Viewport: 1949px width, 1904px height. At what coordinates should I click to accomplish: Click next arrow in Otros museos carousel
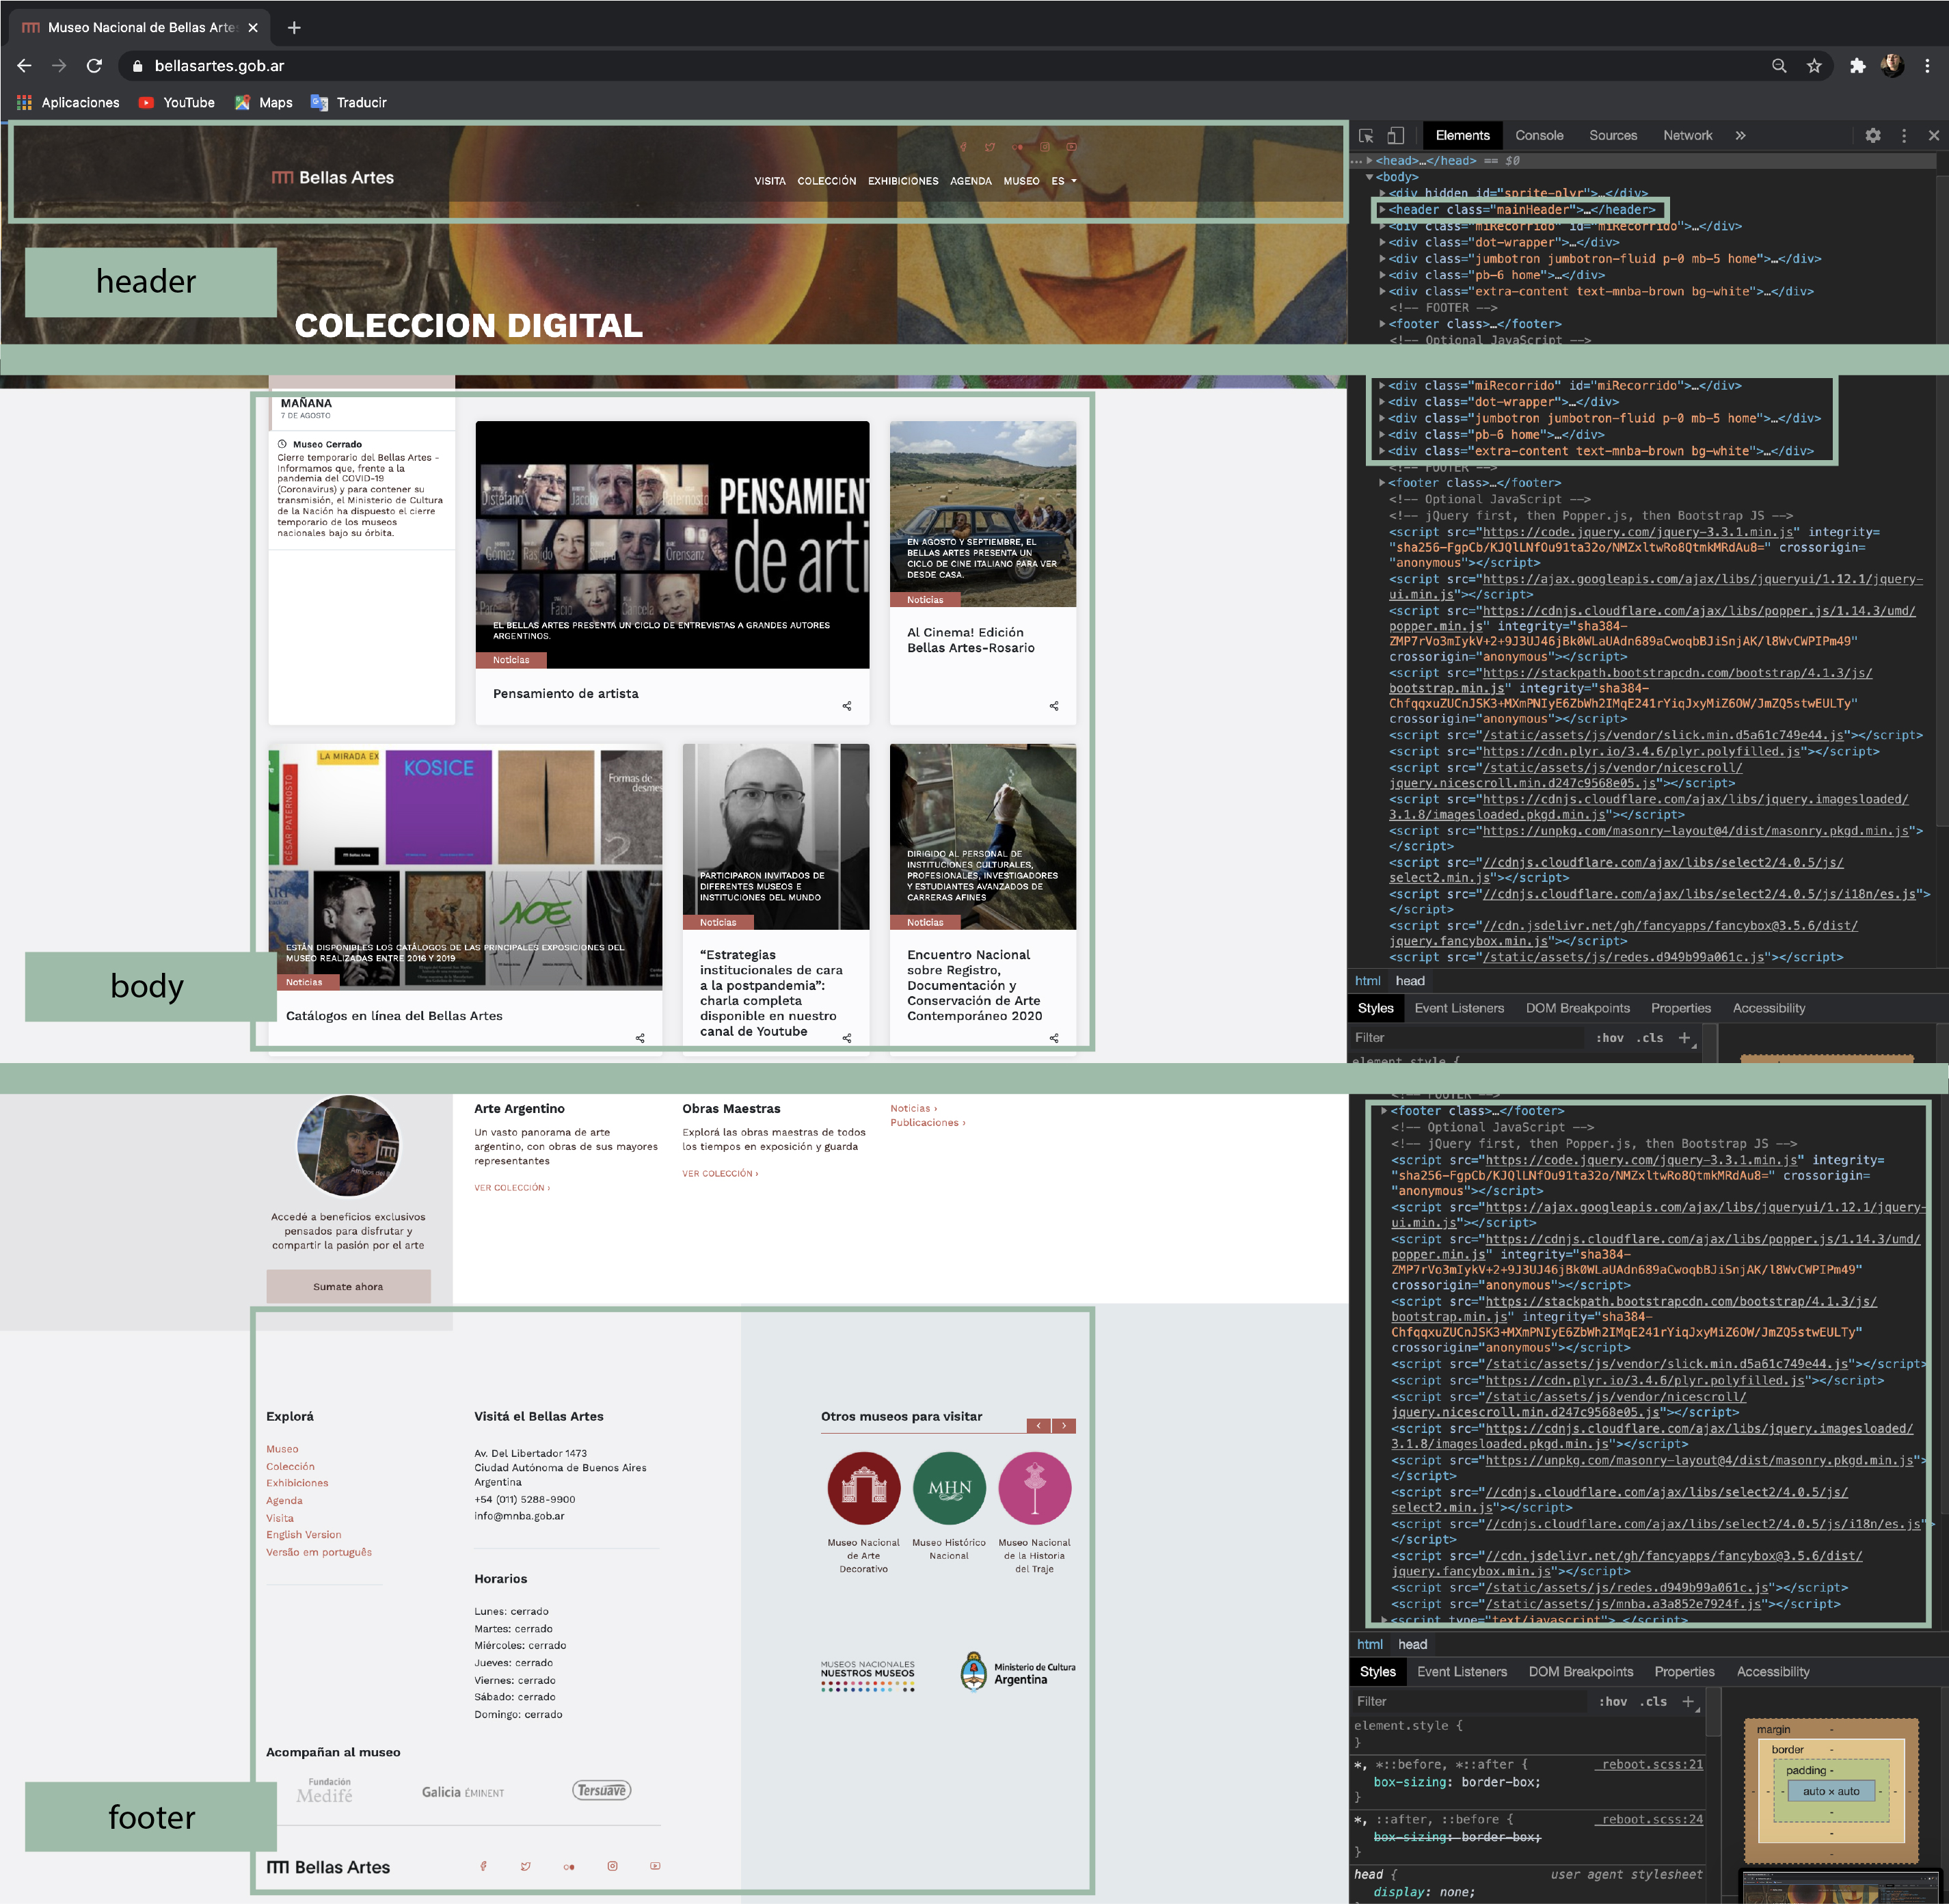point(1064,1426)
